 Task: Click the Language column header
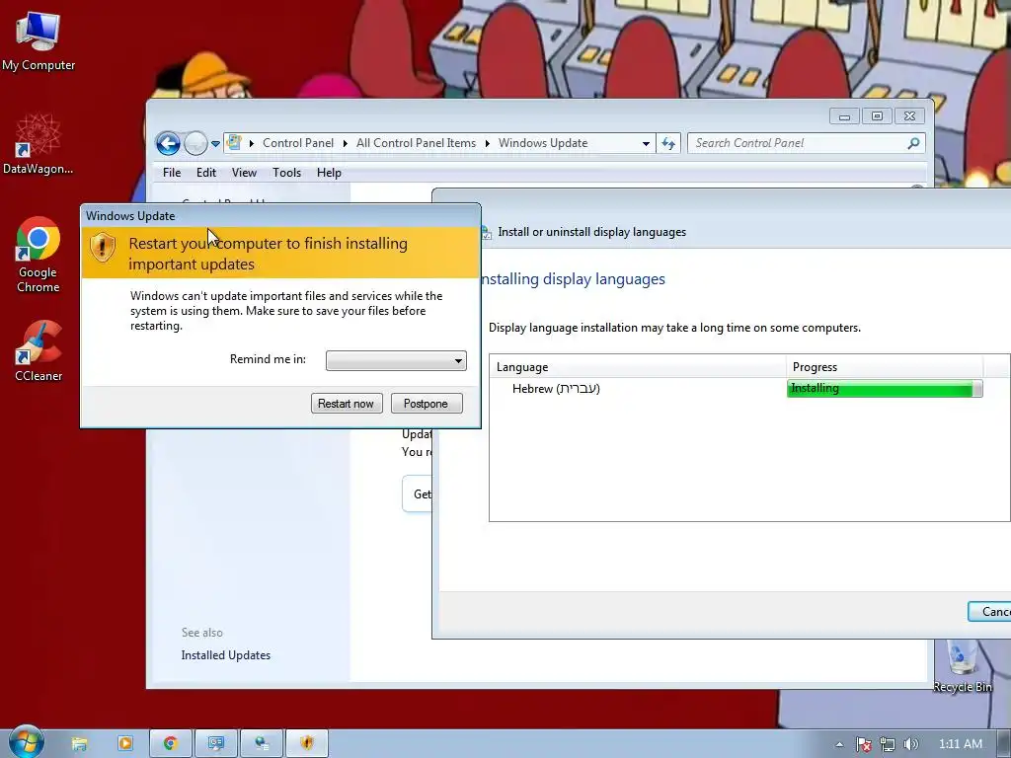point(637,367)
